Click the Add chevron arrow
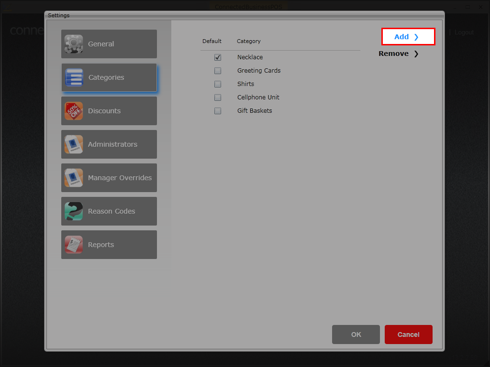 [416, 37]
